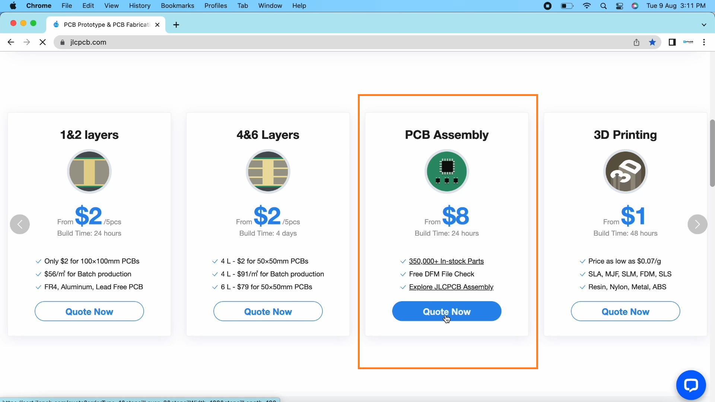Expand the tab search dropdown
This screenshot has width=715, height=402.
click(704, 25)
